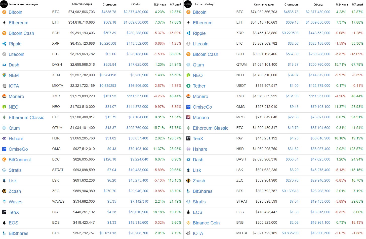Click the '%7 дней' header in the left table
366x239 pixels.
click(x=176, y=5)
